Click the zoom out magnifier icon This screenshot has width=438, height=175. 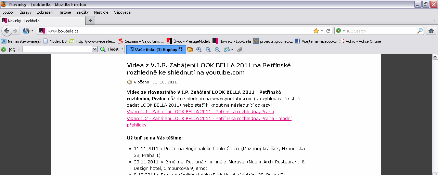217,50
